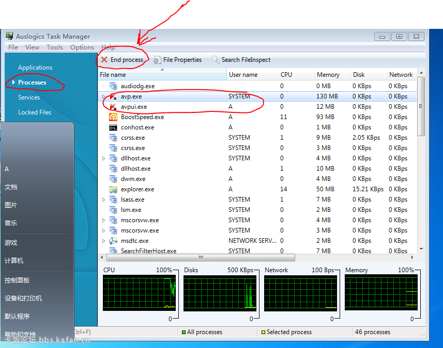Expand the lsass.exe process tree

[x=104, y=200]
